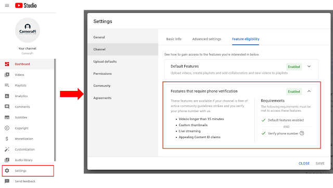Viewport: 333px width, 188px height.
Task: Click the SAVE button
Action: click(320, 164)
